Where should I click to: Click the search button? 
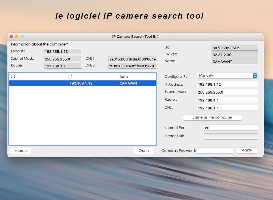pyautogui.click(x=21, y=151)
